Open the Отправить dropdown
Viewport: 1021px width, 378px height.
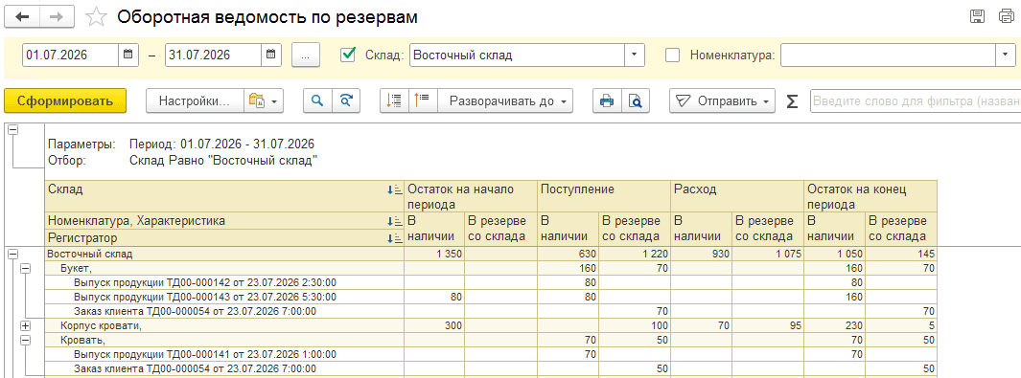pyautogui.click(x=722, y=101)
